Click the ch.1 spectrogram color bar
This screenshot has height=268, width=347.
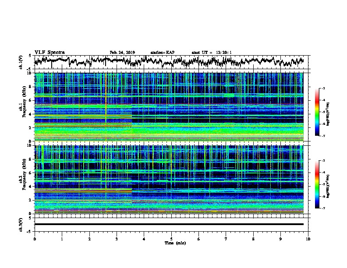point(317,112)
